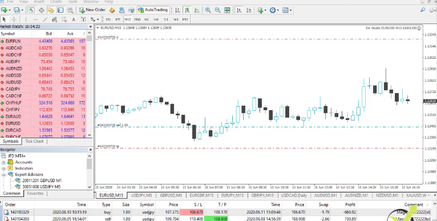Image resolution: width=437 pixels, height=221 pixels.
Task: Select the Crosshair tool
Action: point(14,19)
